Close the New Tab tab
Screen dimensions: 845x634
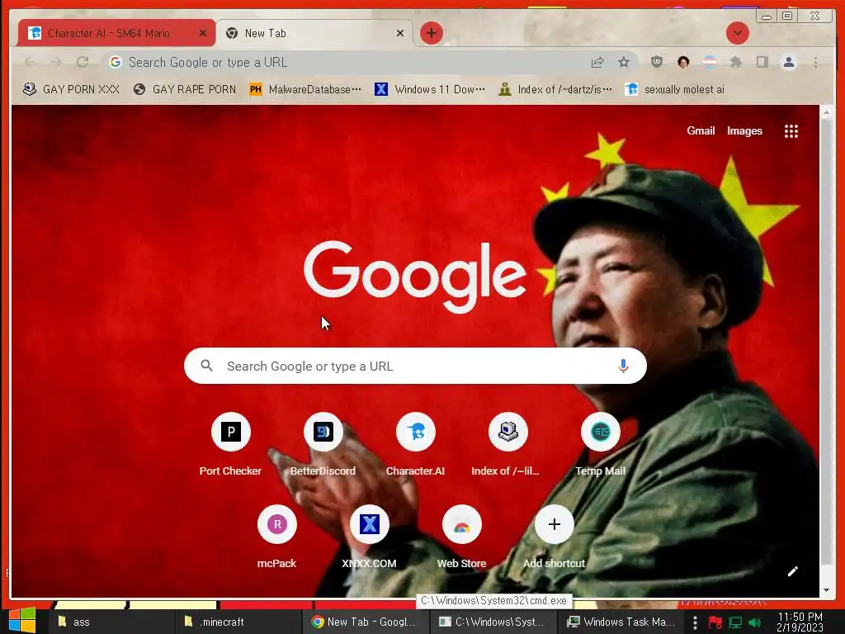400,33
